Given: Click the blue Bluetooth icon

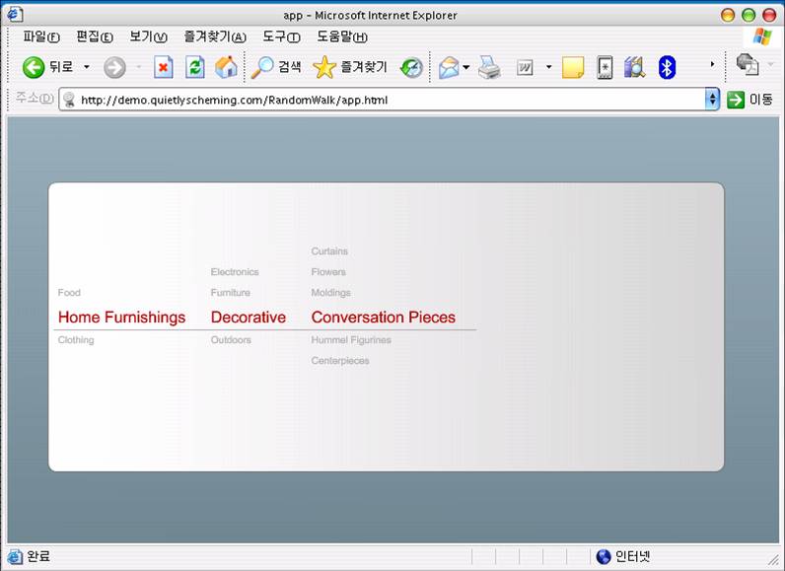Looking at the screenshot, I should tap(667, 68).
